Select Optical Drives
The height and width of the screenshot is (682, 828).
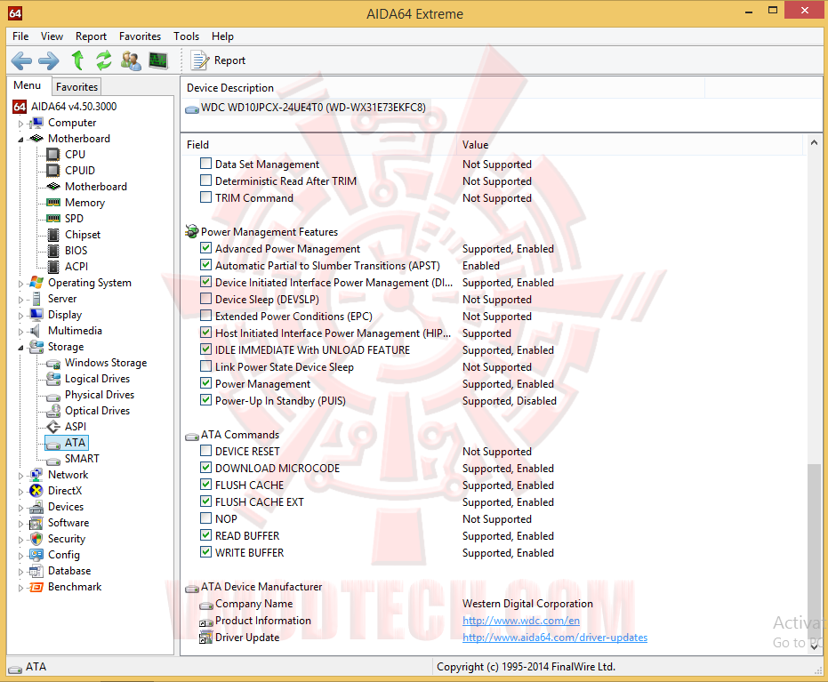click(x=97, y=411)
